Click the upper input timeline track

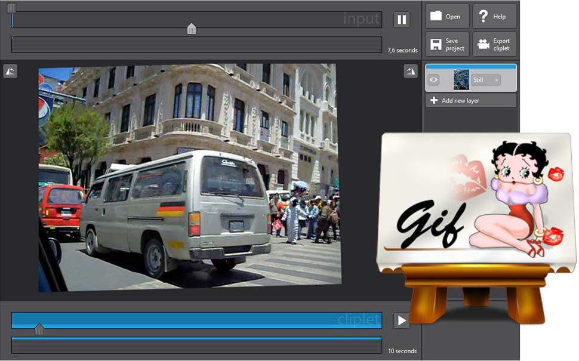[x=196, y=20]
